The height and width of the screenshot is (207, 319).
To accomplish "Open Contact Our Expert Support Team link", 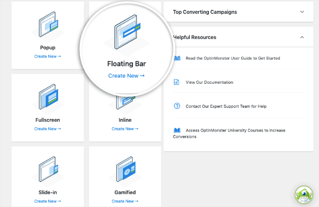I will click(x=226, y=106).
